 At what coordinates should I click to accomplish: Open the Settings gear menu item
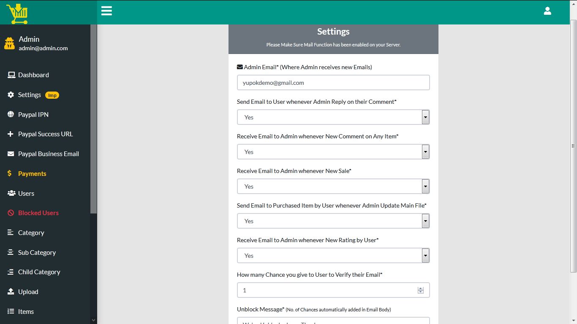pyautogui.click(x=30, y=94)
